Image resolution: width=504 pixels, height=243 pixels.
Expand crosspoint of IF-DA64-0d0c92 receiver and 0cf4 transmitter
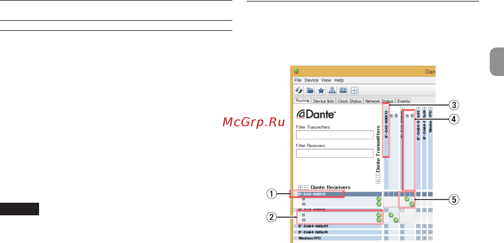click(424, 226)
